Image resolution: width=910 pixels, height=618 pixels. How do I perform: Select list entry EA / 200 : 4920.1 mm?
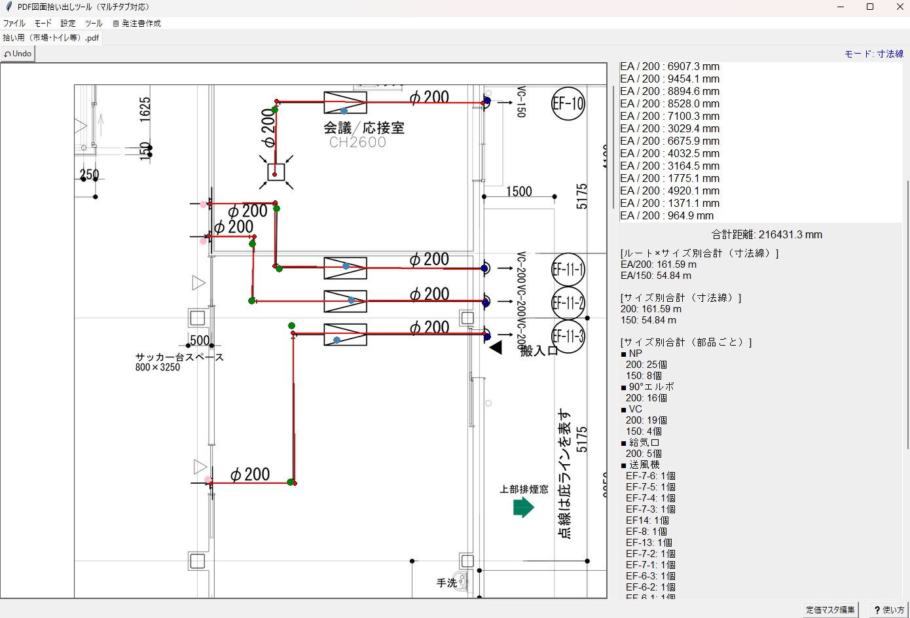point(670,191)
